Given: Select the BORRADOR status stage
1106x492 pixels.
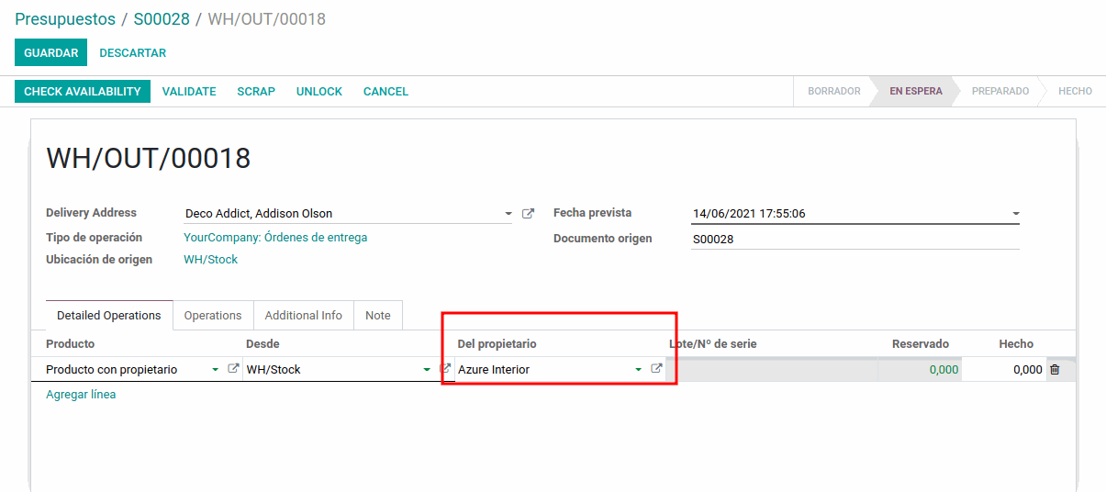Looking at the screenshot, I should pos(833,91).
